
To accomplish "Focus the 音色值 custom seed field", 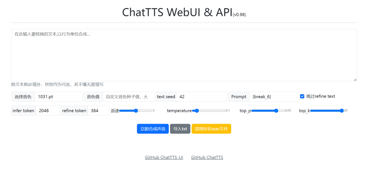I will click(x=128, y=97).
